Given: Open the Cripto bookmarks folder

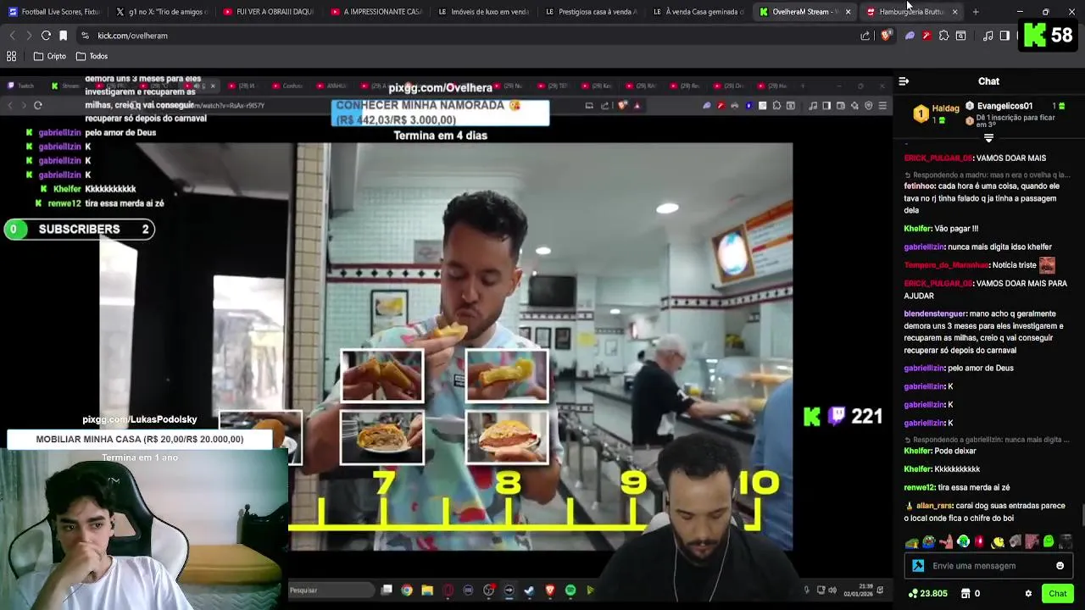Looking at the screenshot, I should click(50, 56).
